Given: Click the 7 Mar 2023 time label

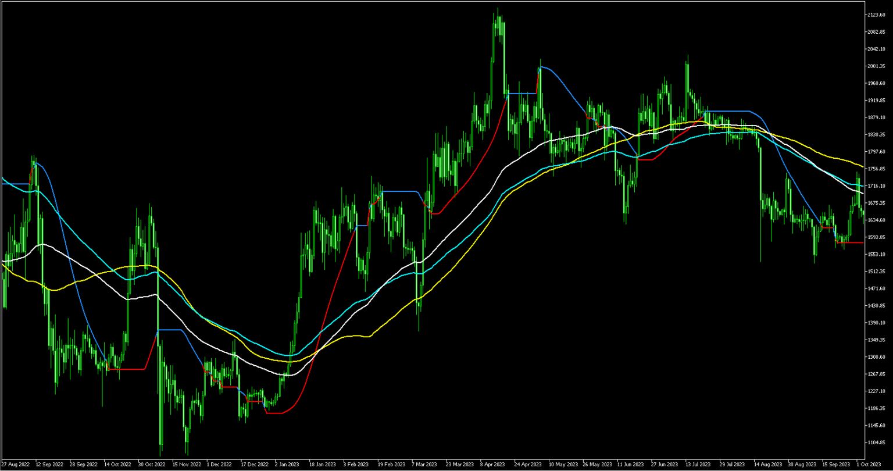Looking at the screenshot, I should tap(424, 465).
